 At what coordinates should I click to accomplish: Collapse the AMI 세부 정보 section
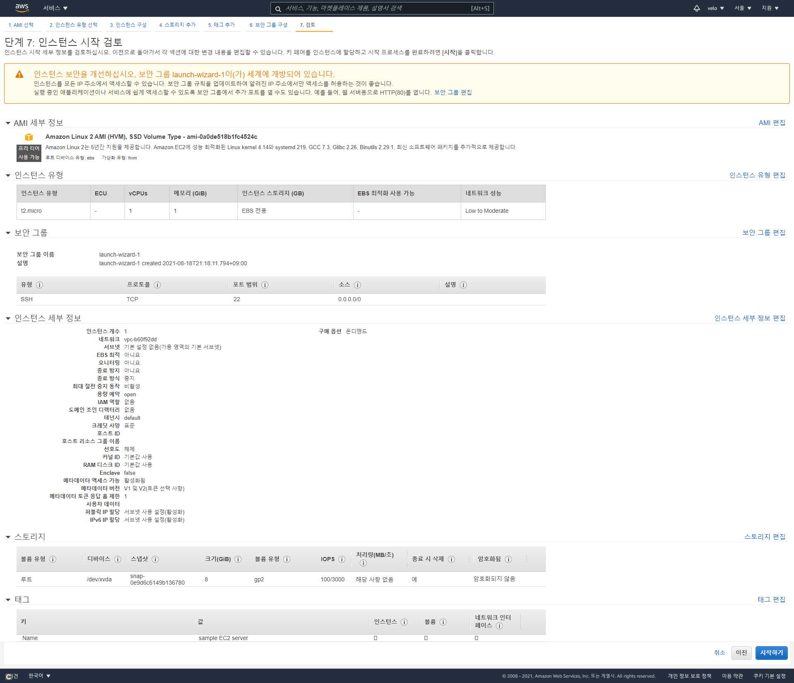pos(8,123)
